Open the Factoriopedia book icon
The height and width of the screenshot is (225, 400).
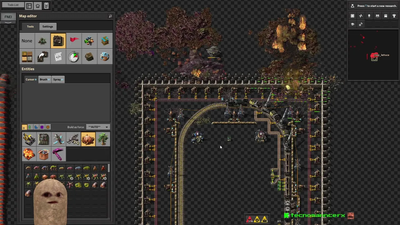tap(377, 16)
